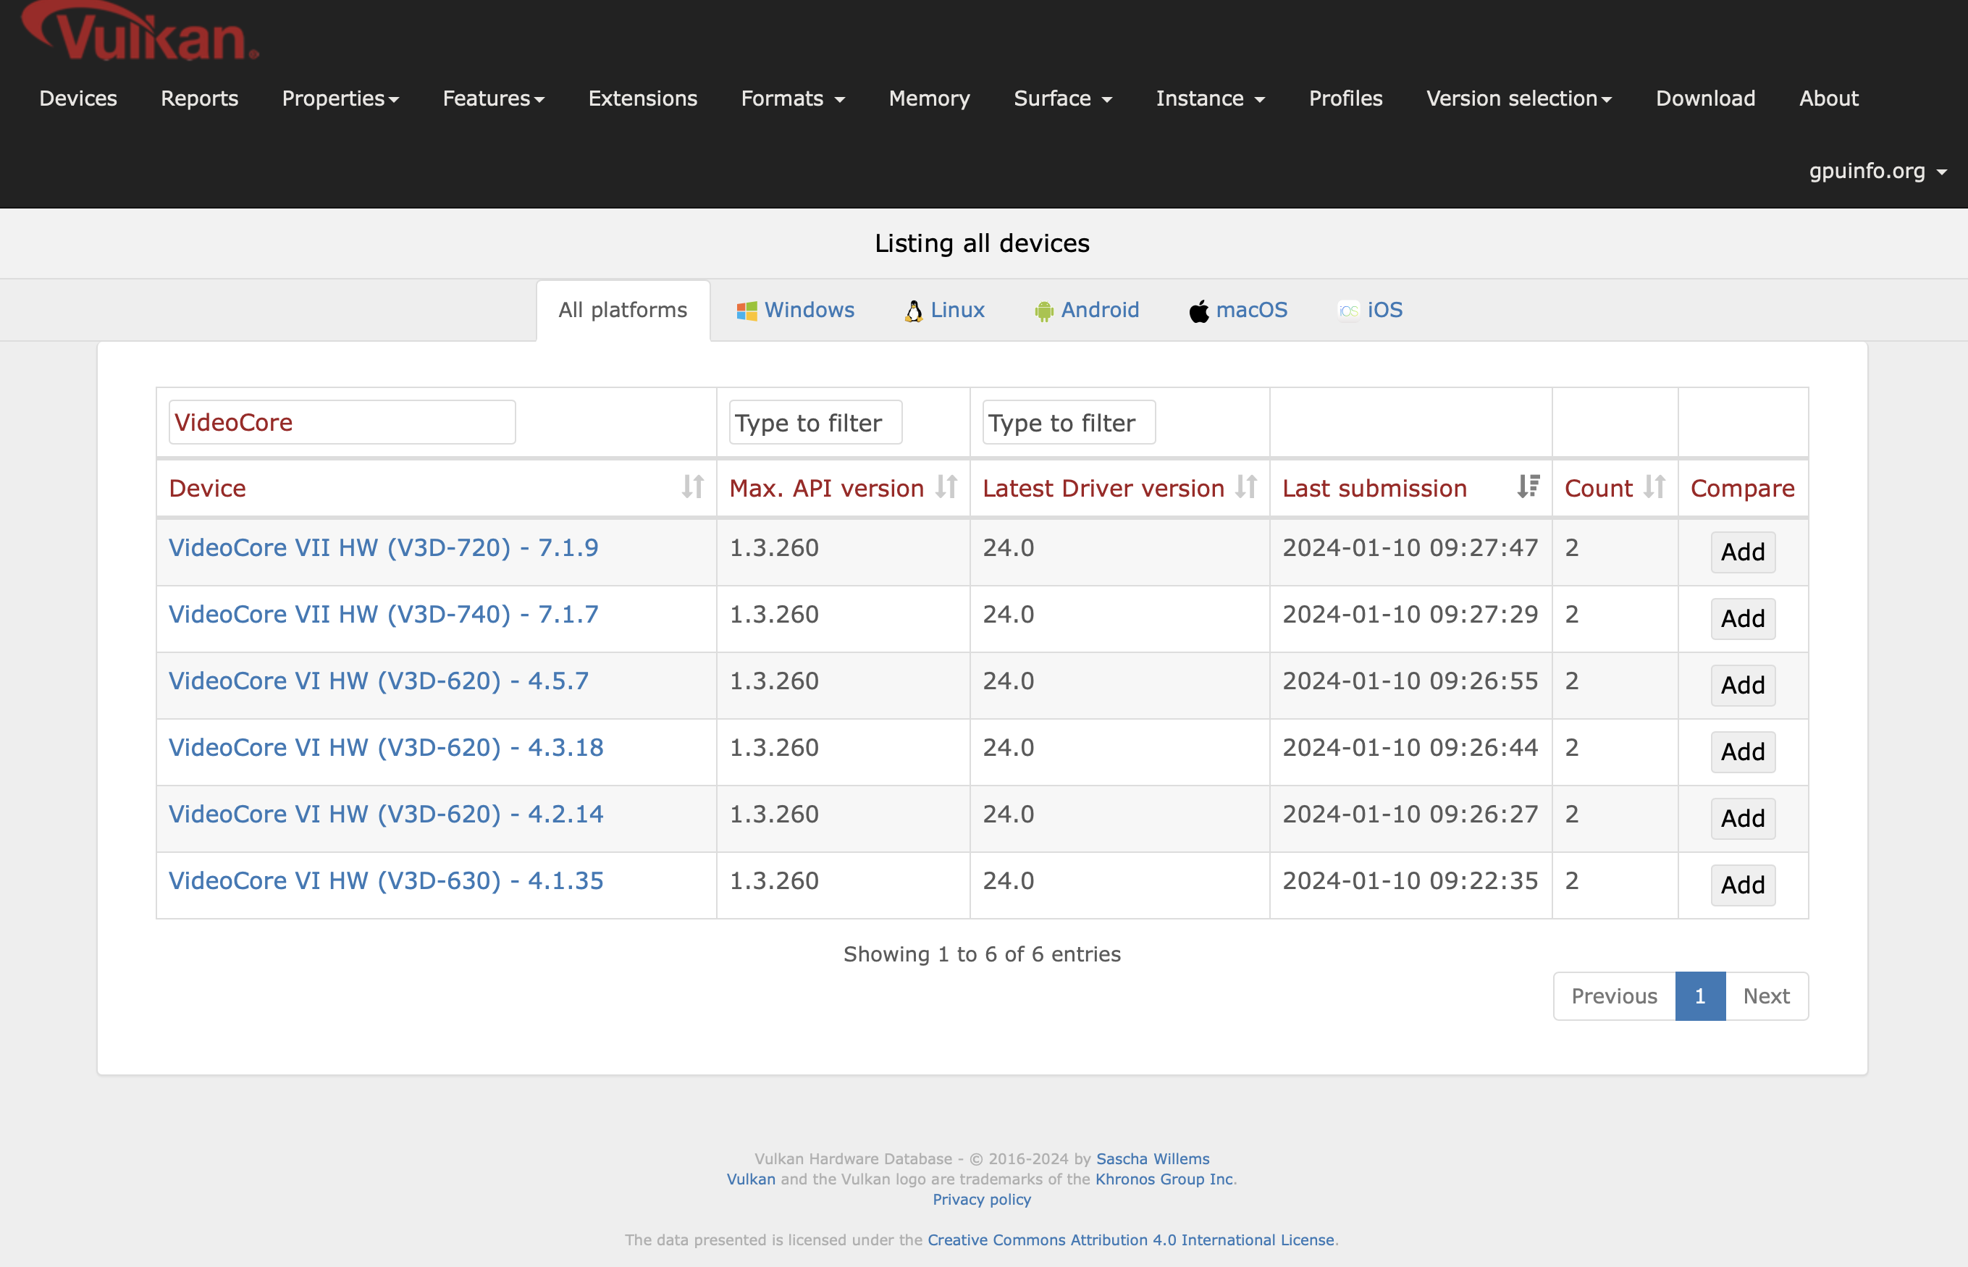Expand the Version selection dropdown
The width and height of the screenshot is (1968, 1267).
tap(1518, 98)
